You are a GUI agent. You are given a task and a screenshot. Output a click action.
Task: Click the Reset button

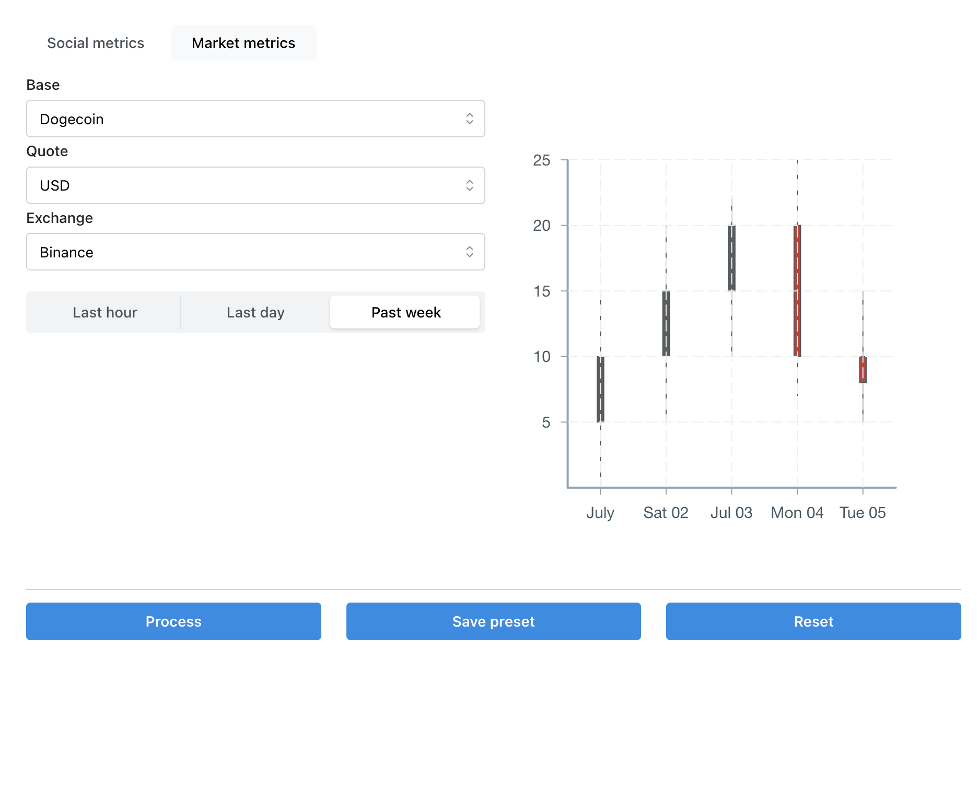point(813,621)
